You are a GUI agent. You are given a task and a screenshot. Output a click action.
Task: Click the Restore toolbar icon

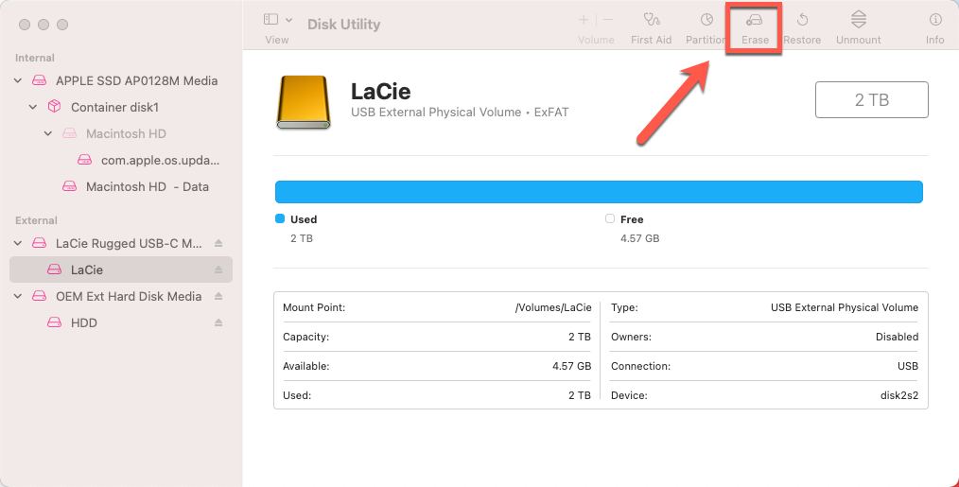802,20
